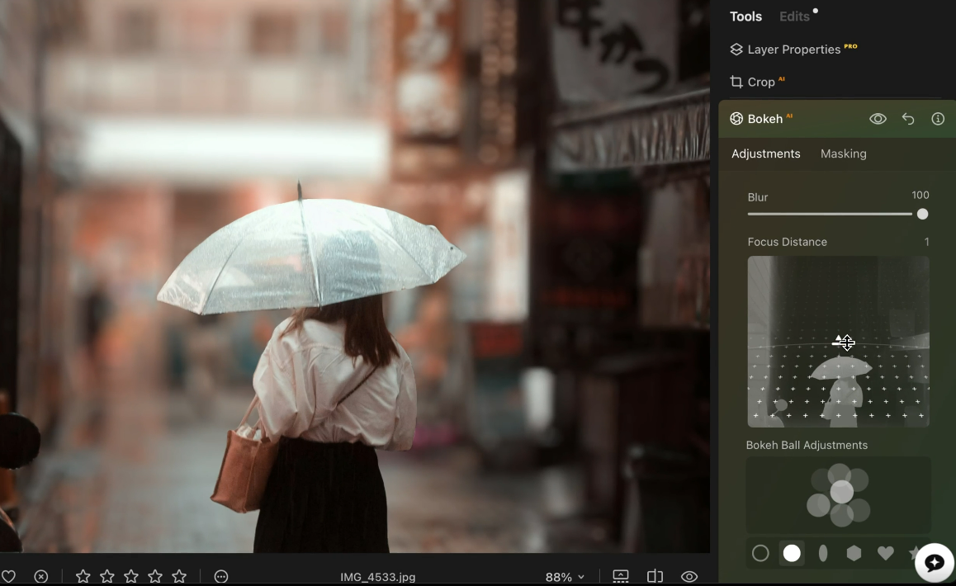
Task: Switch to the Masking tab
Action: 843,154
